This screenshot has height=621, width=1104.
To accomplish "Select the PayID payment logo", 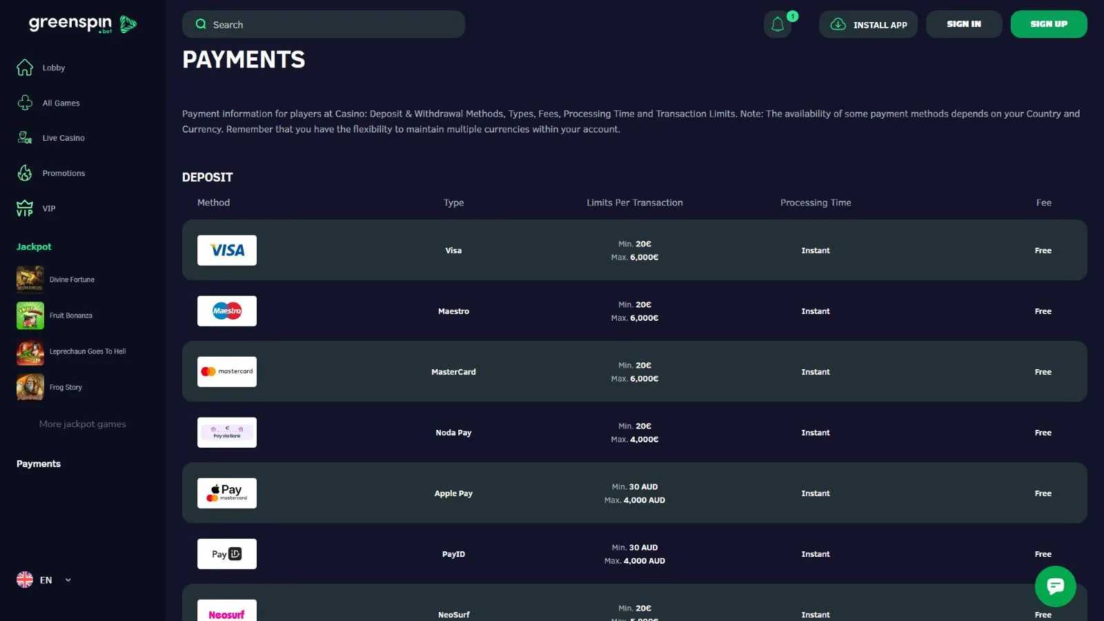I will tap(227, 554).
